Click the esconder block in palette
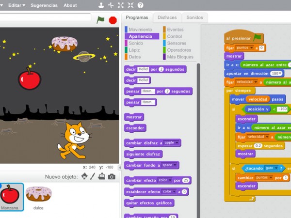 (135, 128)
